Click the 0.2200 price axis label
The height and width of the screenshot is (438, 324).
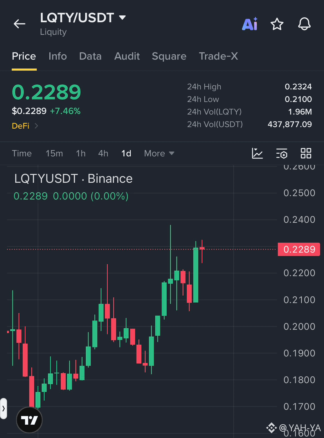pos(299,273)
